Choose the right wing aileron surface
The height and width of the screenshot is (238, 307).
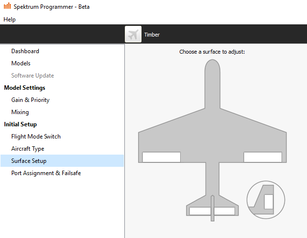[263, 157]
